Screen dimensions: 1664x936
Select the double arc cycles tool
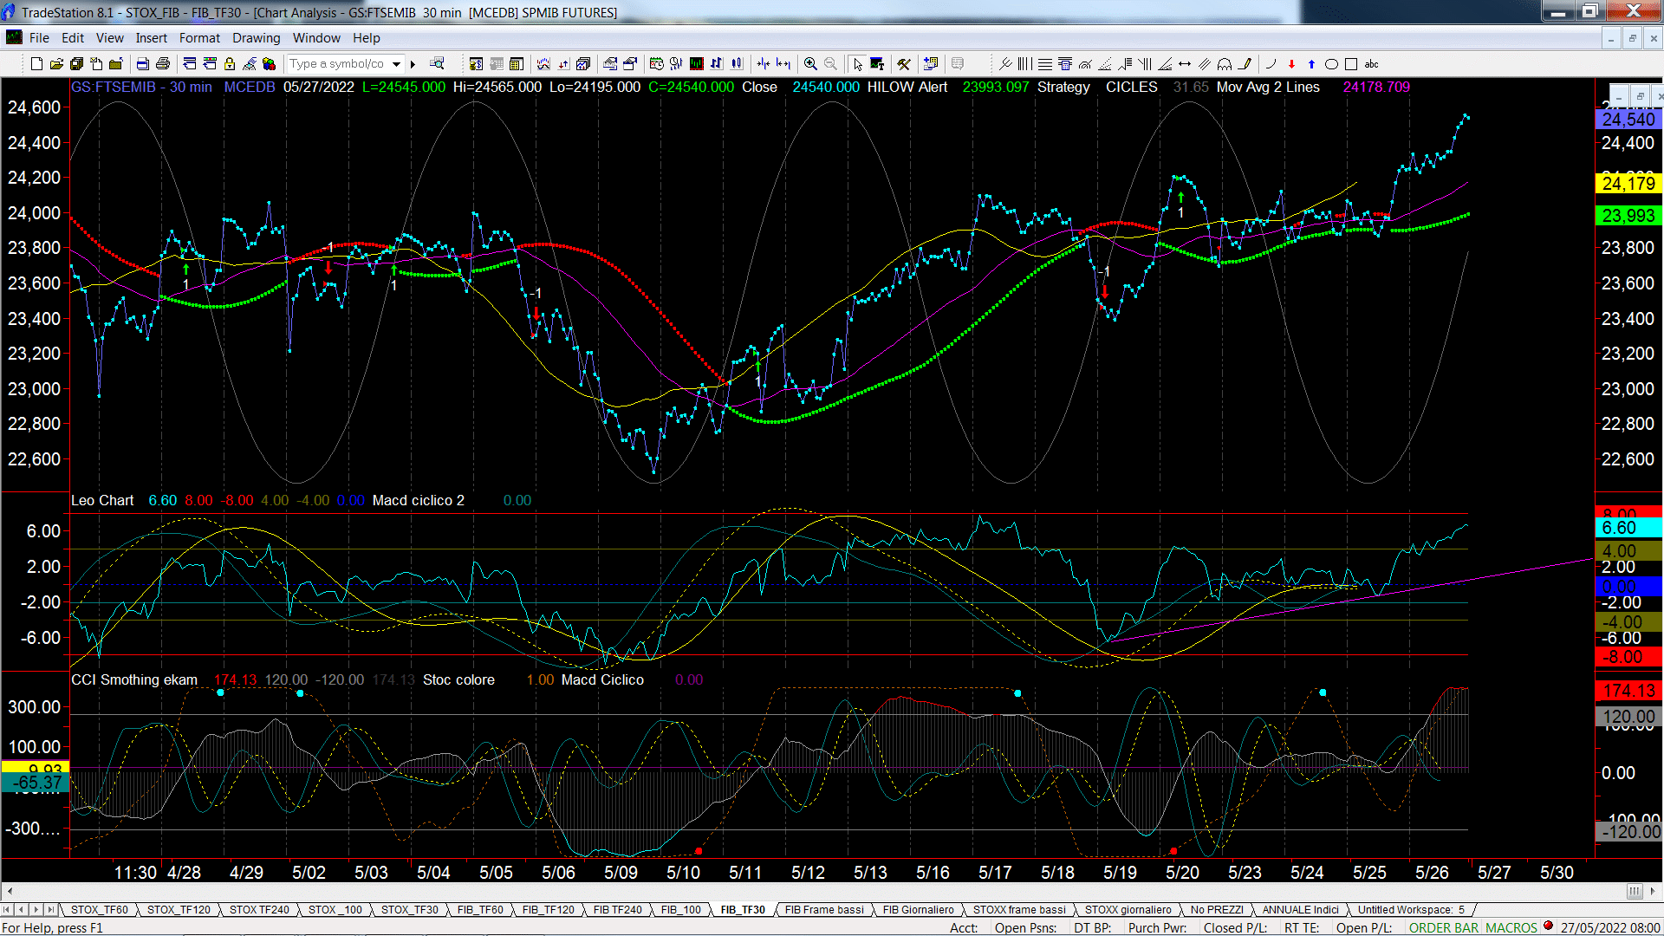click(x=1225, y=64)
